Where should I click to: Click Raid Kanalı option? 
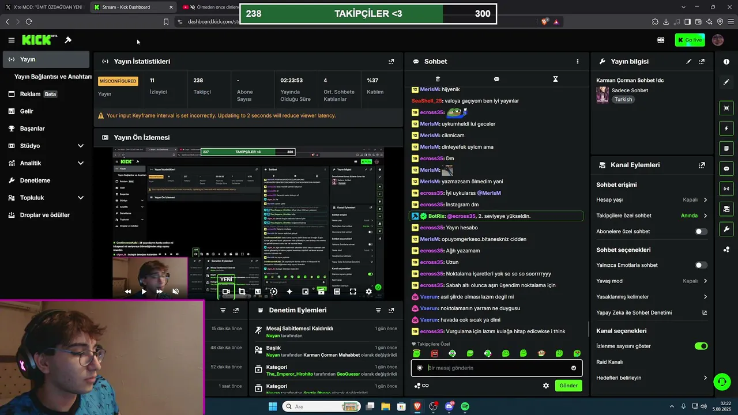(x=609, y=362)
